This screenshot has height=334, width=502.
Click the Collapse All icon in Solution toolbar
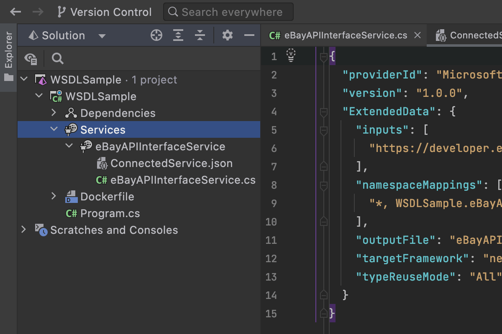(200, 35)
